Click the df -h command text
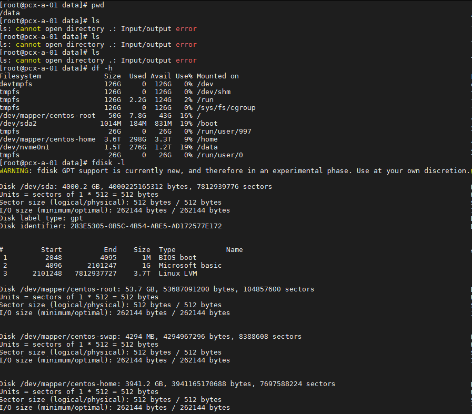This screenshot has width=472, height=414. (x=102, y=68)
